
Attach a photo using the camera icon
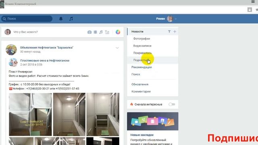(x=89, y=32)
